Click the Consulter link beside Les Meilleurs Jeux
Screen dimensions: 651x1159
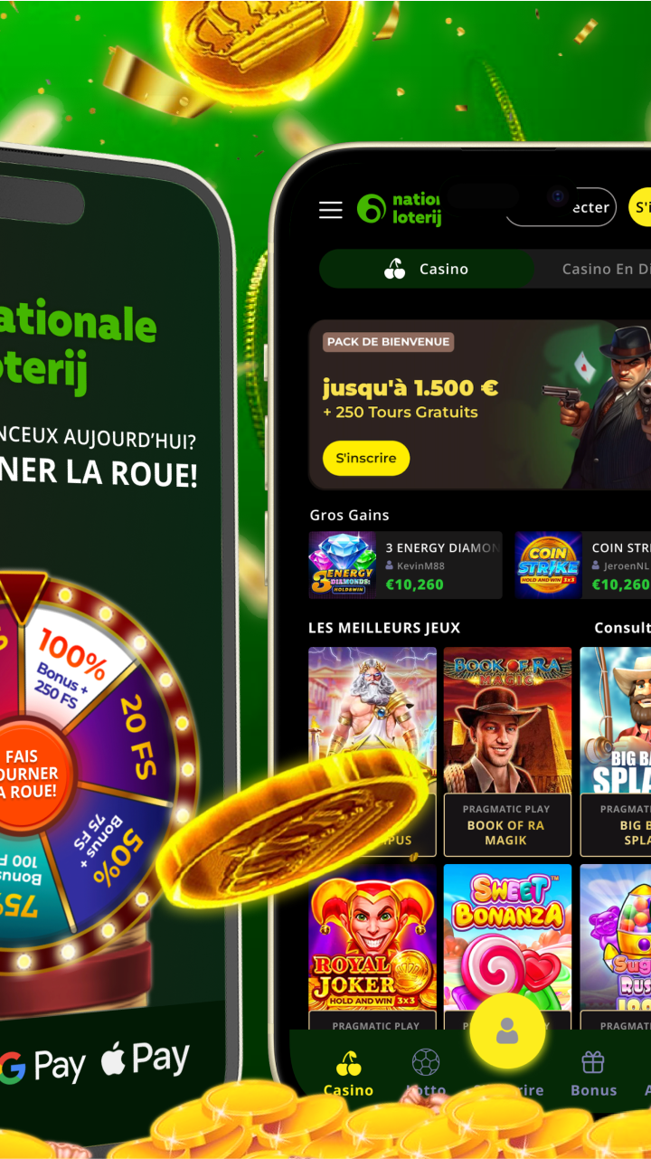622,627
